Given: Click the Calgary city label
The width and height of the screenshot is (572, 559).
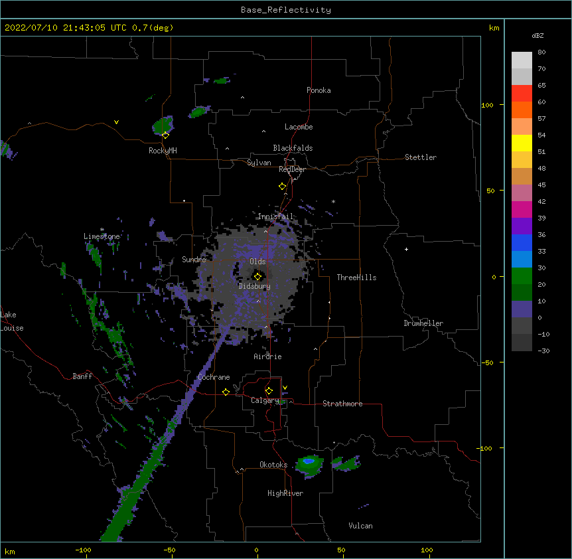Looking at the screenshot, I should point(265,400).
